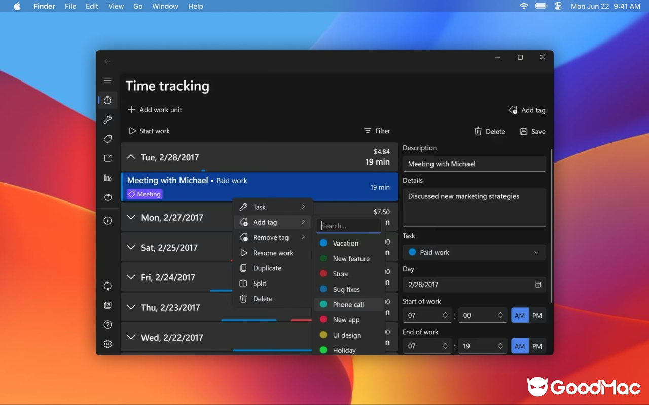Expand the Wed, 2/22/2017 group
Screen dimensions: 649x405
[x=131, y=337]
